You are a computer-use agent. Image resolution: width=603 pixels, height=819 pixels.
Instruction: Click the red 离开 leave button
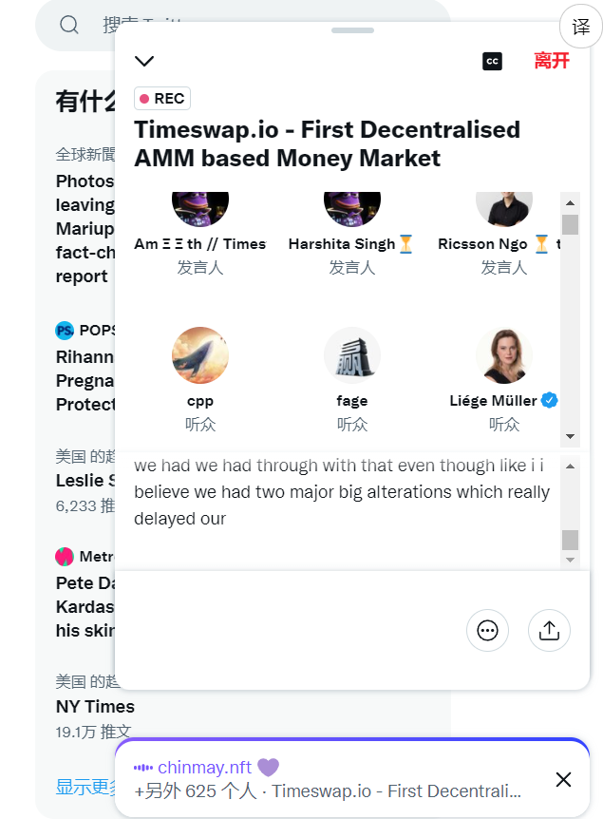[x=552, y=61]
